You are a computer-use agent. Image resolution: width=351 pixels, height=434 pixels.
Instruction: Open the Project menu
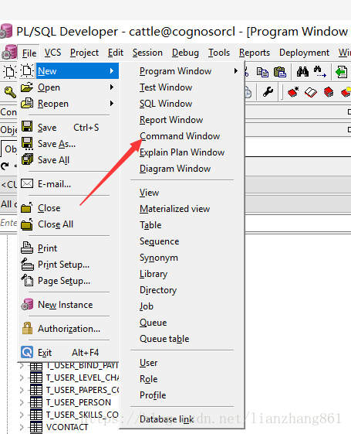pyautogui.click(x=84, y=53)
